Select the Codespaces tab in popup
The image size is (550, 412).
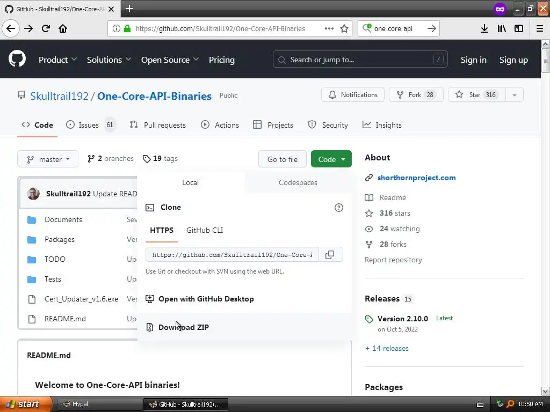(x=298, y=182)
